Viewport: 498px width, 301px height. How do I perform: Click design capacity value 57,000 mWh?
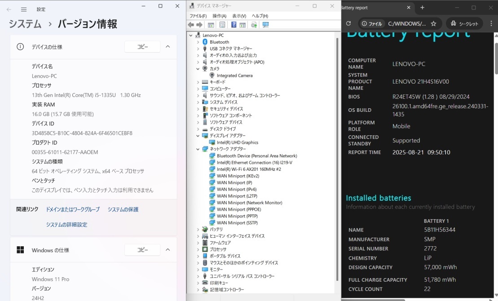(440, 267)
